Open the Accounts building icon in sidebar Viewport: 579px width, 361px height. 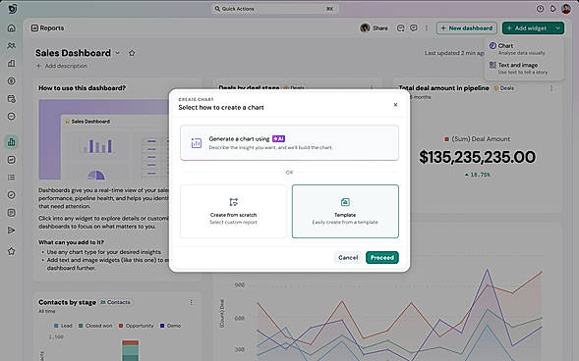12,64
